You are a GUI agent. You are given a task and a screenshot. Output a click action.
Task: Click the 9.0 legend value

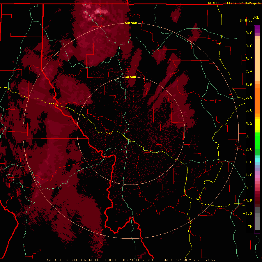[249, 46]
